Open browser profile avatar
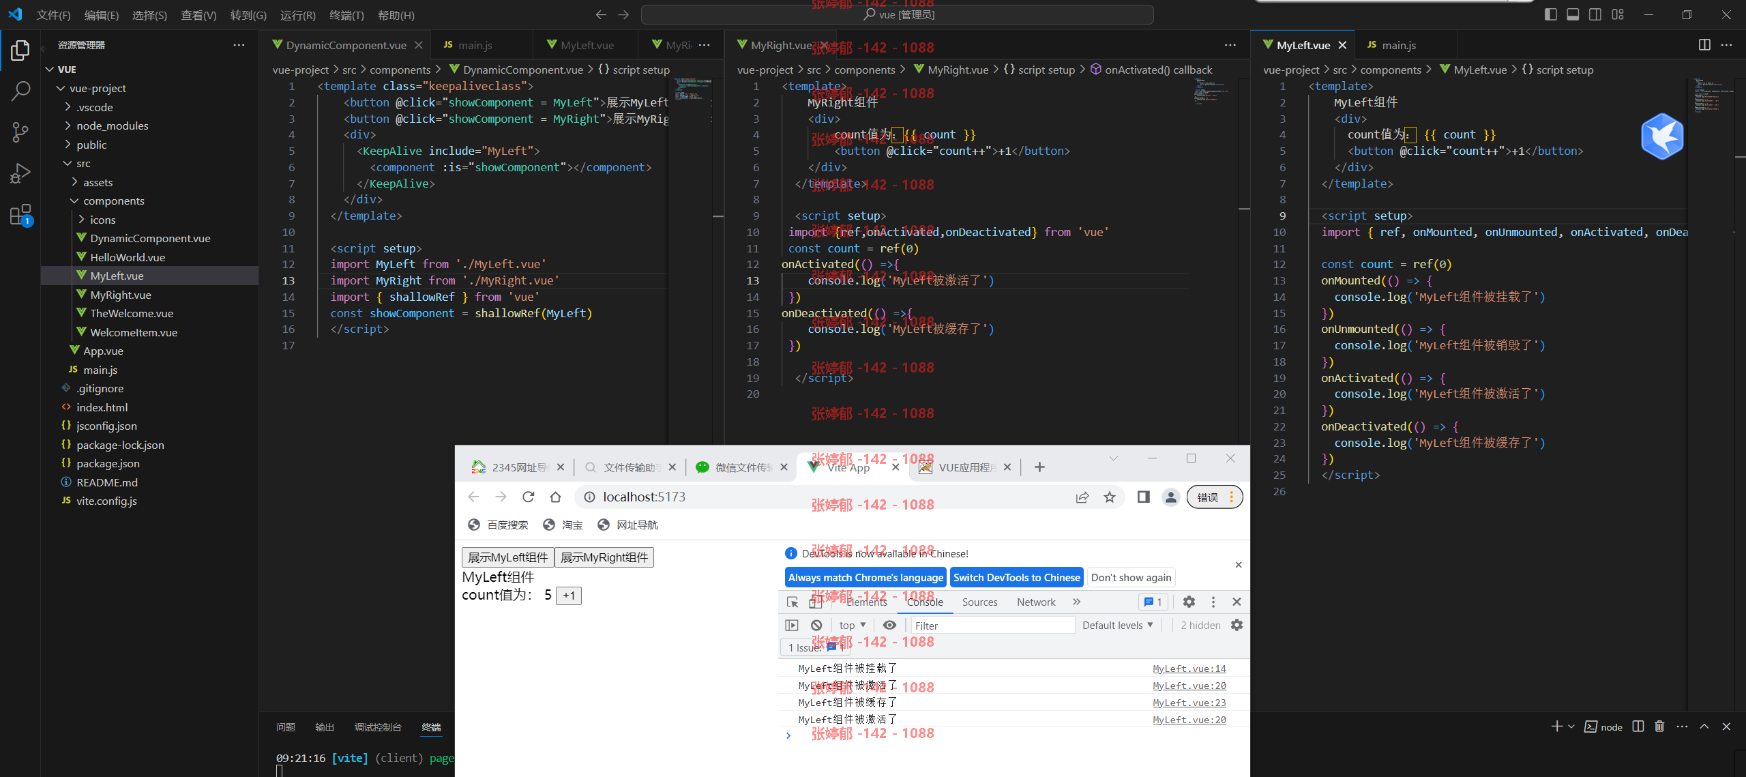 [1171, 497]
